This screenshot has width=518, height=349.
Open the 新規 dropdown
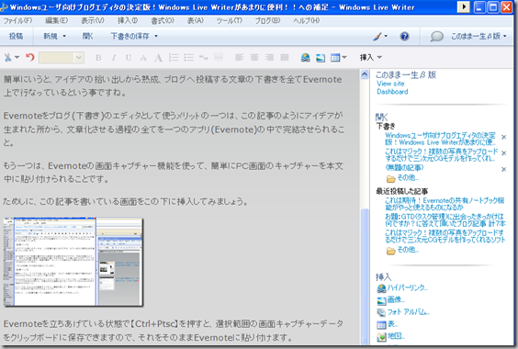click(54, 36)
